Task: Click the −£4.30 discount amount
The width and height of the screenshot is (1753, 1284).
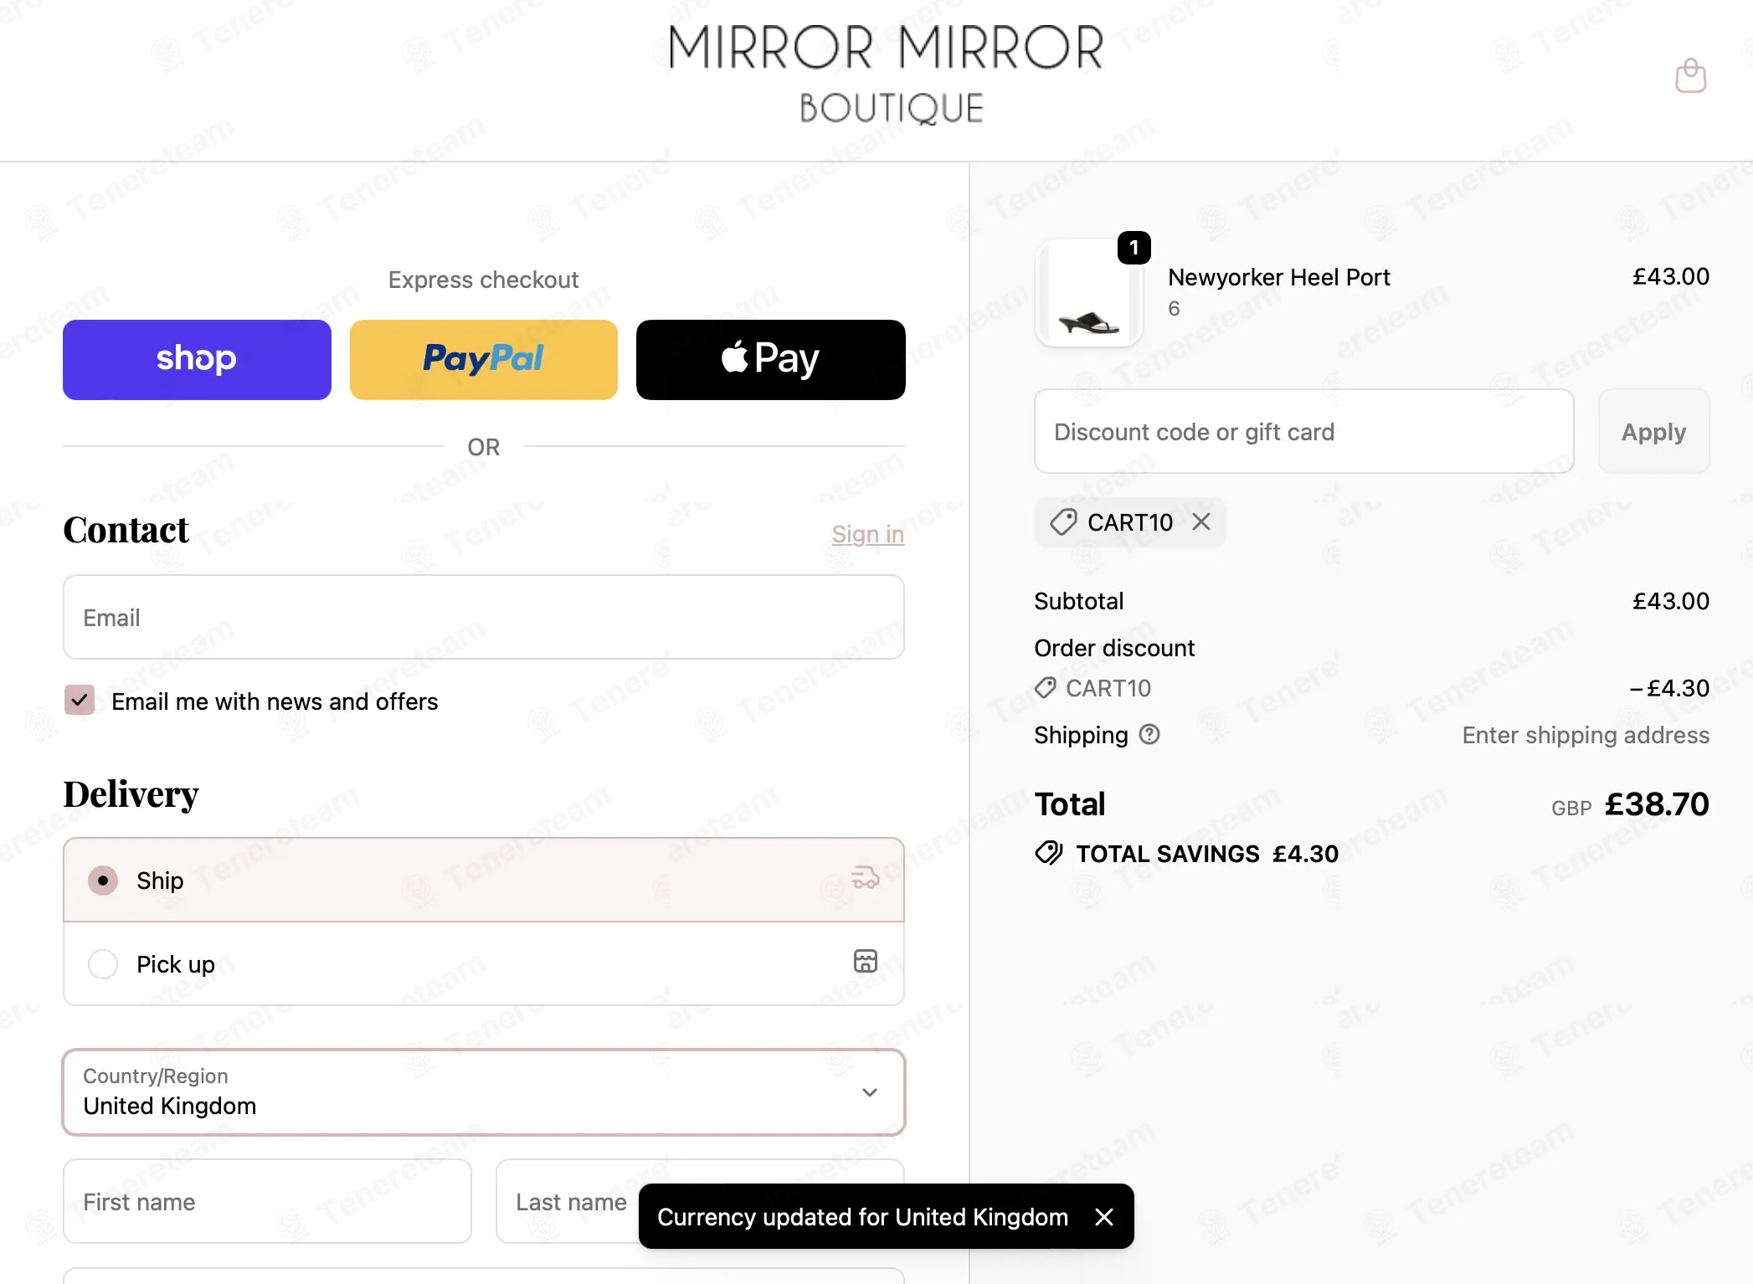Action: (1668, 688)
